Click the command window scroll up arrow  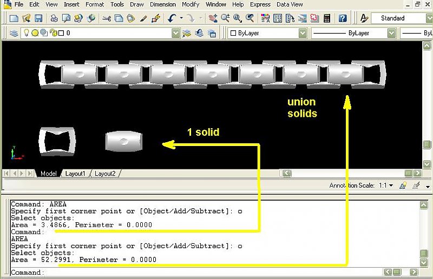[424, 205]
